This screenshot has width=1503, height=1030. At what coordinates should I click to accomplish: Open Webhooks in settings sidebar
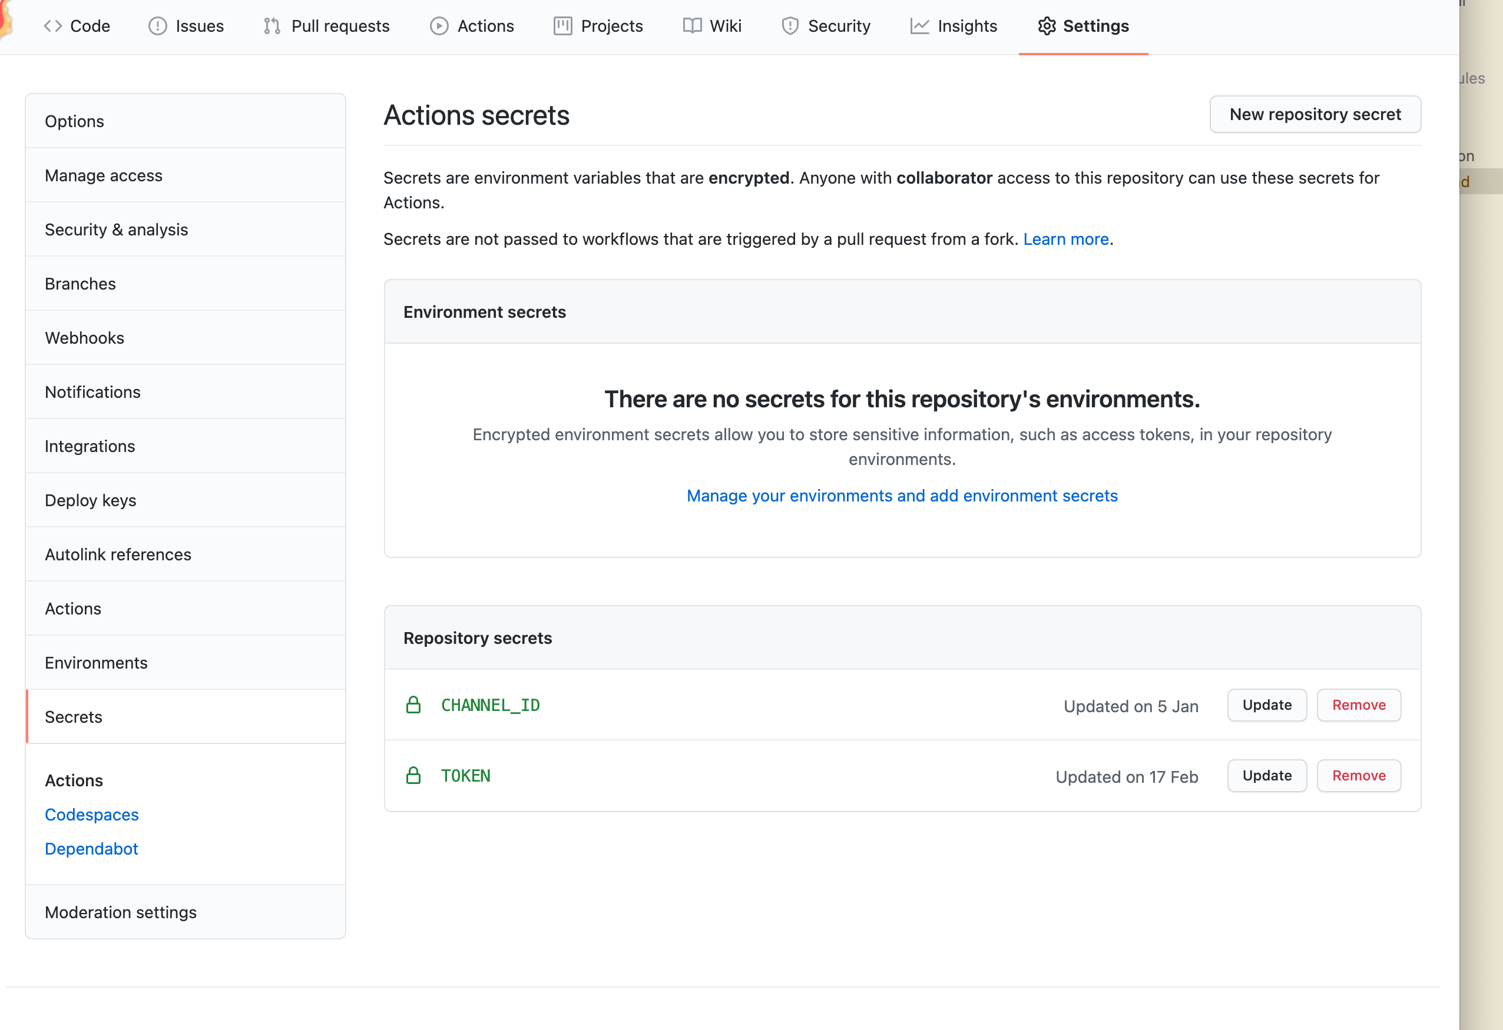click(84, 338)
